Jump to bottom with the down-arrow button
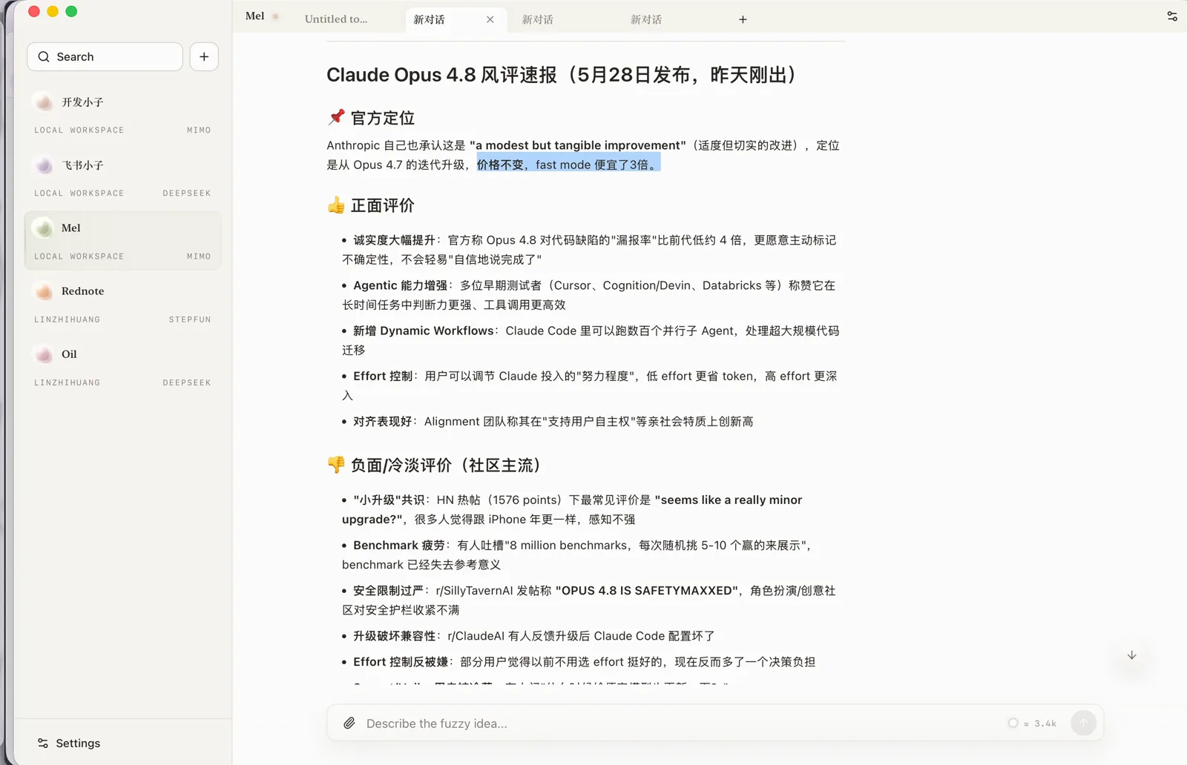1187x765 pixels. 1131,655
